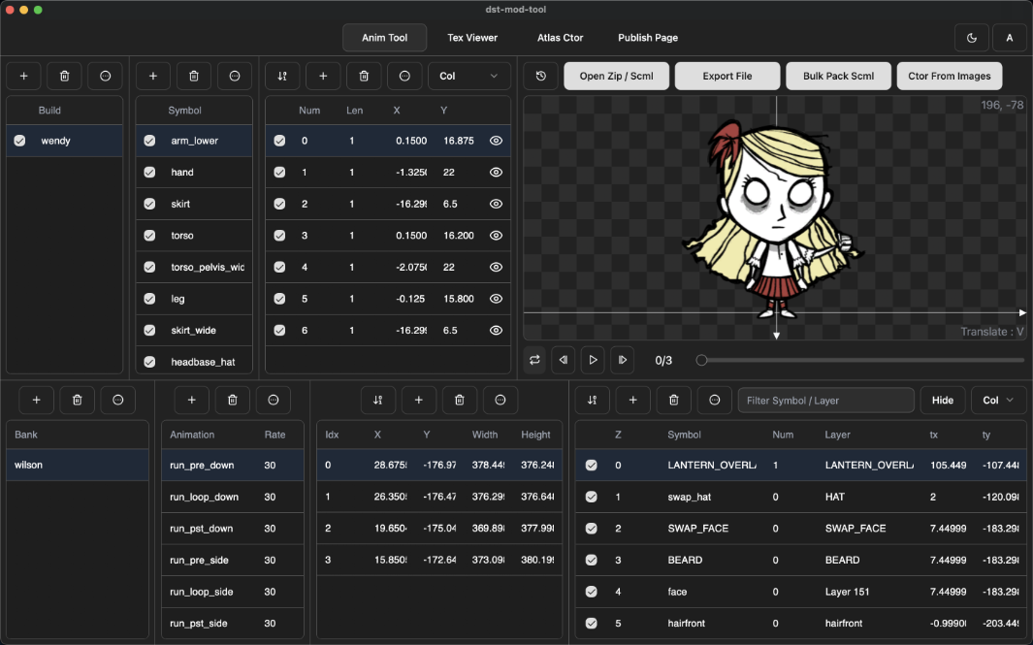The width and height of the screenshot is (1033, 645).
Task: Expand the Col dropdown beside Hide button
Action: [x=998, y=400]
